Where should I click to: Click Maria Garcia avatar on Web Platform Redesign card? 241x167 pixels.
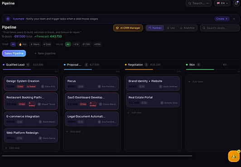(x=40, y=138)
